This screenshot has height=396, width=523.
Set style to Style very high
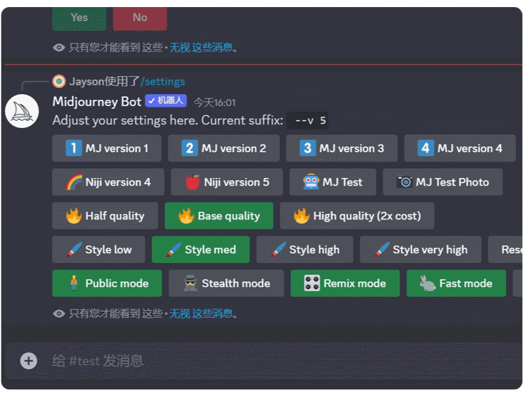[420, 250]
